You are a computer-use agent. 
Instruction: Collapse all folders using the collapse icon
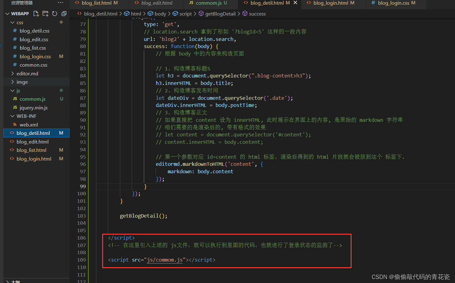(64, 14)
